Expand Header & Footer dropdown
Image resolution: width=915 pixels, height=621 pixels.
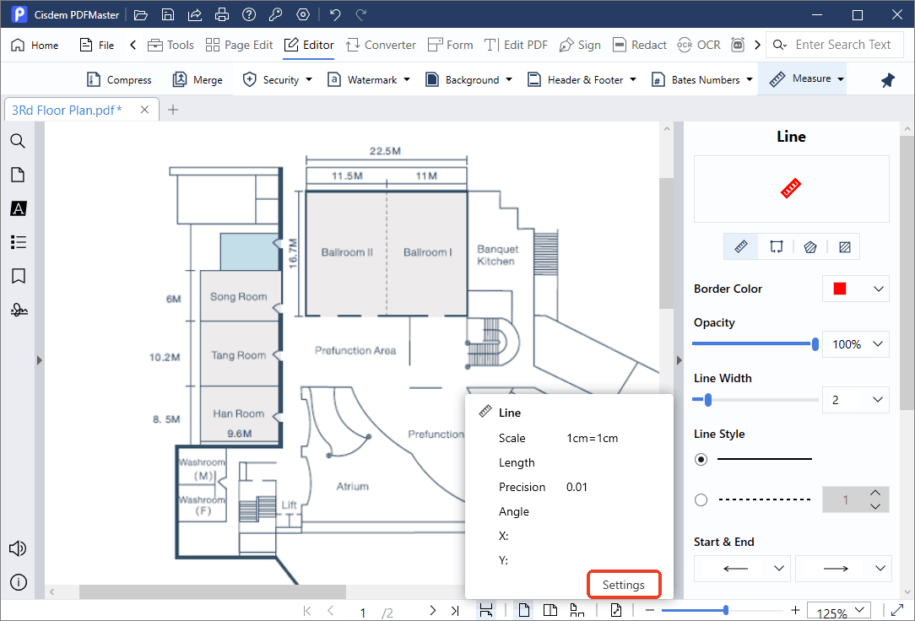click(632, 80)
